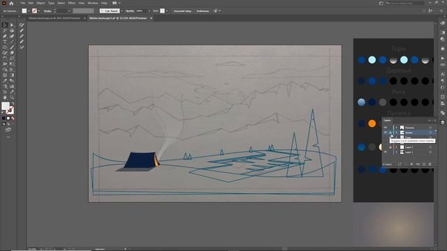Toggle visibility eye of Палатка layer
This screenshot has height=251, width=447.
click(x=385, y=128)
